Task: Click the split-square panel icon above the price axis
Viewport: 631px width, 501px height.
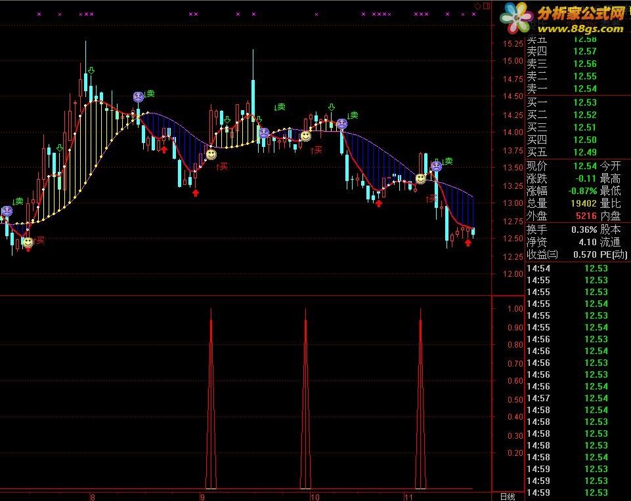Action: click(487, 6)
